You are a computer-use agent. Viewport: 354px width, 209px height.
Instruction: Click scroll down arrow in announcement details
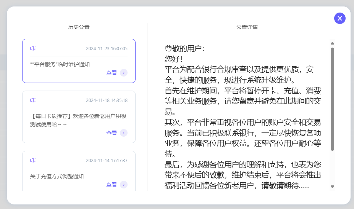coord(332,187)
